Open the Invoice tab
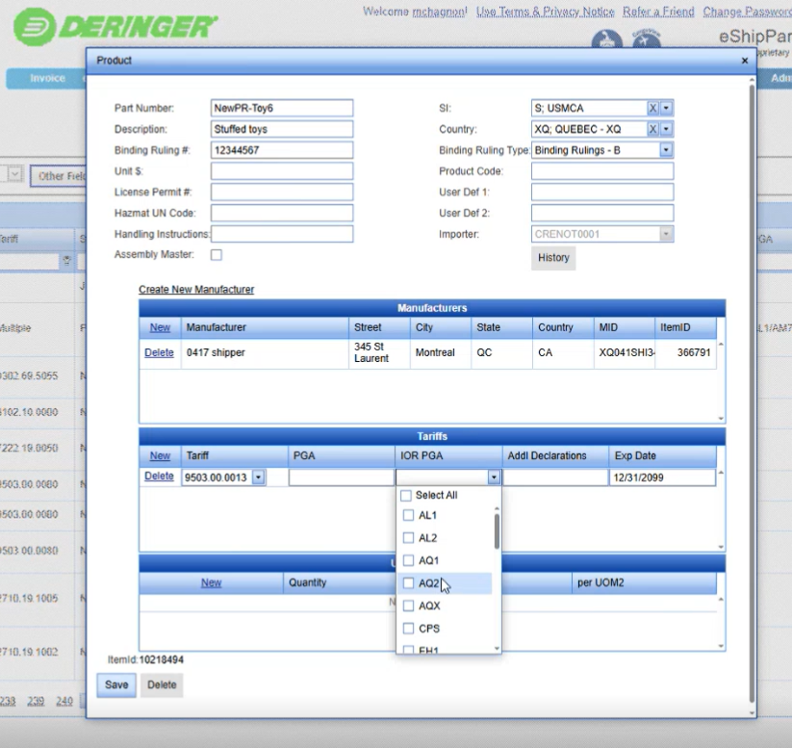Viewport: 792px width, 748px height. 46,79
